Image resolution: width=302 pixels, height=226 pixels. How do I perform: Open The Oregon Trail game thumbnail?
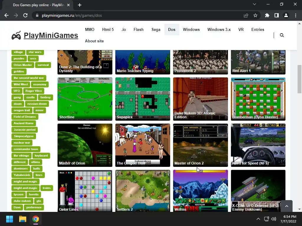click(142, 145)
